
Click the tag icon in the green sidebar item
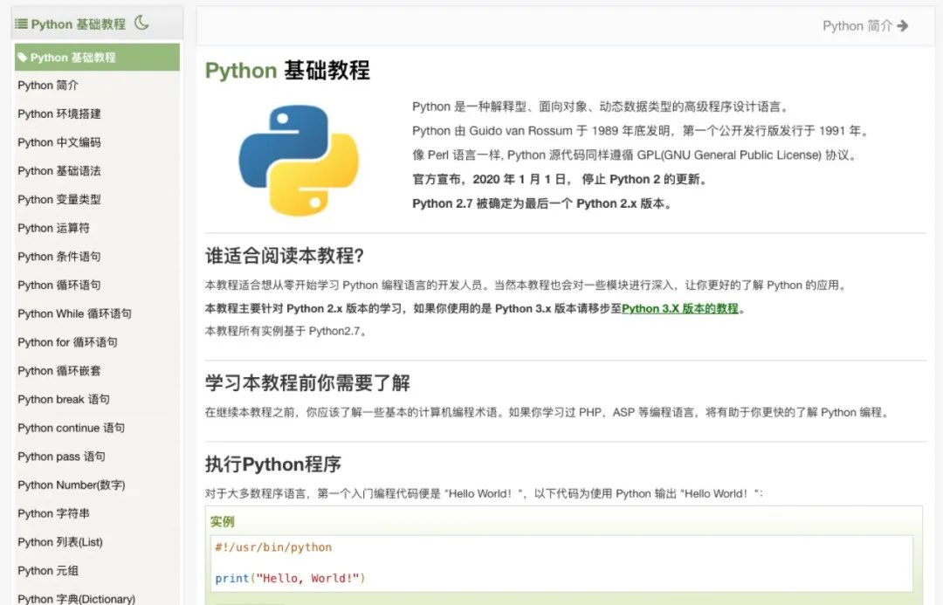point(22,58)
